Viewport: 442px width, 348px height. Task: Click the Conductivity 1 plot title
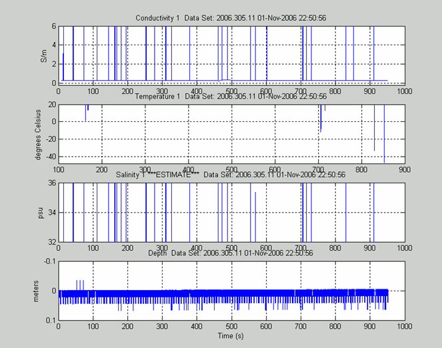click(x=231, y=18)
